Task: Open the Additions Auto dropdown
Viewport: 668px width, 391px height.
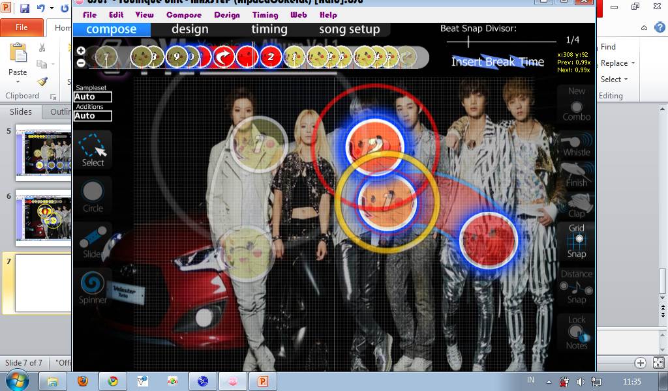Action: 93,116
